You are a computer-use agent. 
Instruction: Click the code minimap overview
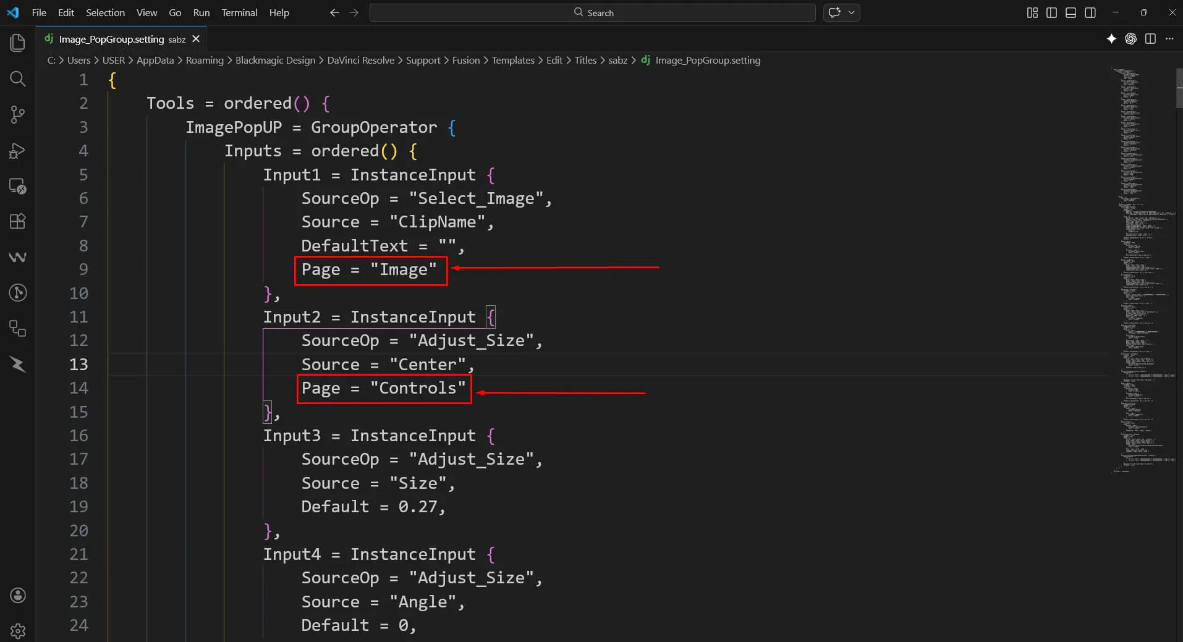1143,270
